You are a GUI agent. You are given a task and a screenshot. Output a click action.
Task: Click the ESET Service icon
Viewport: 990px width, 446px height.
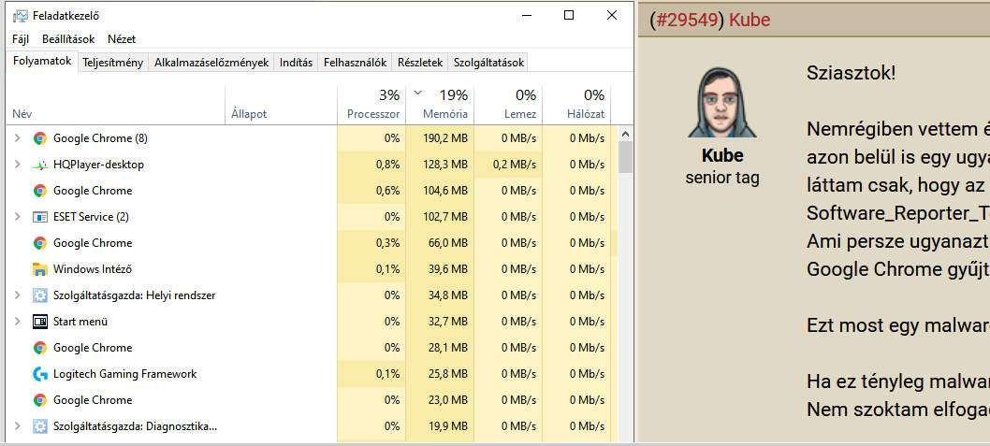[x=40, y=217]
